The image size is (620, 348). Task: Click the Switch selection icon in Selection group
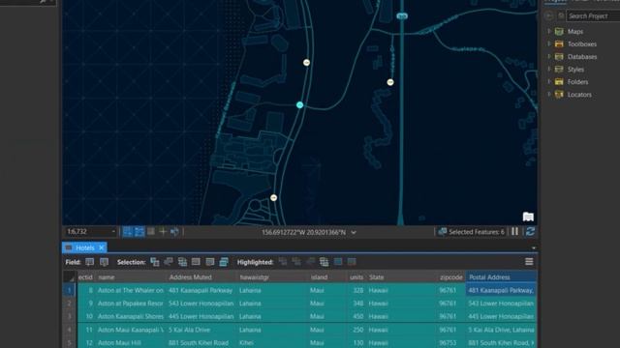click(182, 262)
